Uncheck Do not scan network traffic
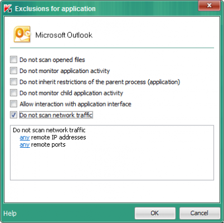224x223 pixels. (x=13, y=115)
